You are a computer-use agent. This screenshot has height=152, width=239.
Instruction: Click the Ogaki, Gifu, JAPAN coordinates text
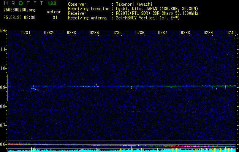pyautogui.click(x=157, y=9)
